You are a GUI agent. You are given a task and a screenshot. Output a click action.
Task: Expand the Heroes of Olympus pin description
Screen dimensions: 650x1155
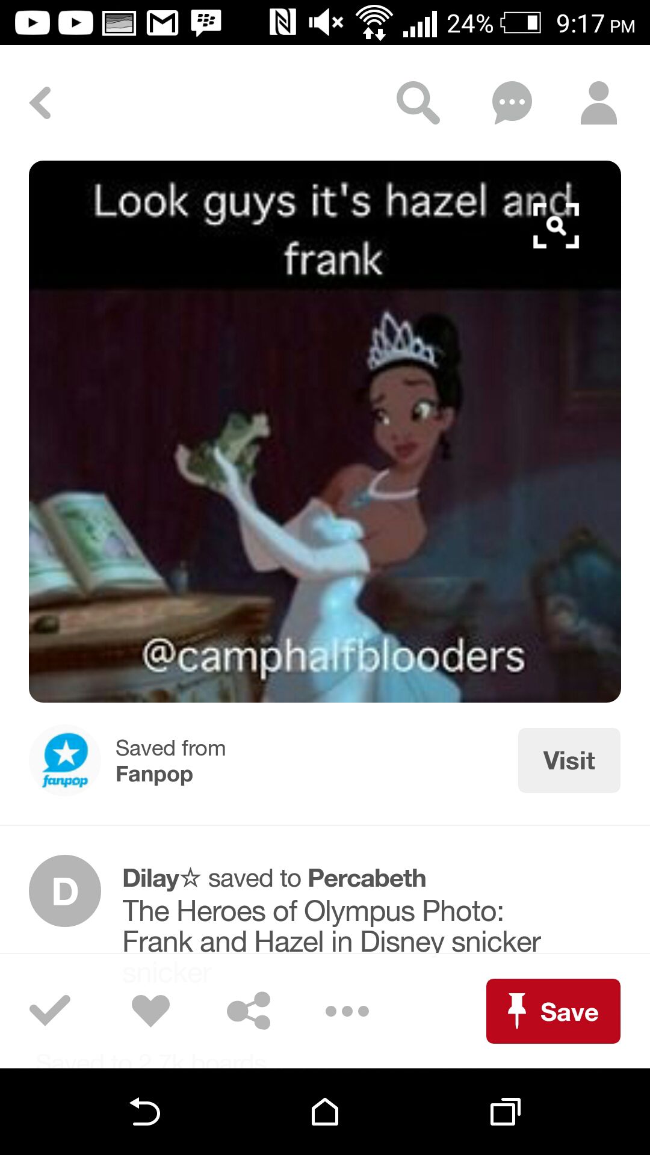point(332,926)
